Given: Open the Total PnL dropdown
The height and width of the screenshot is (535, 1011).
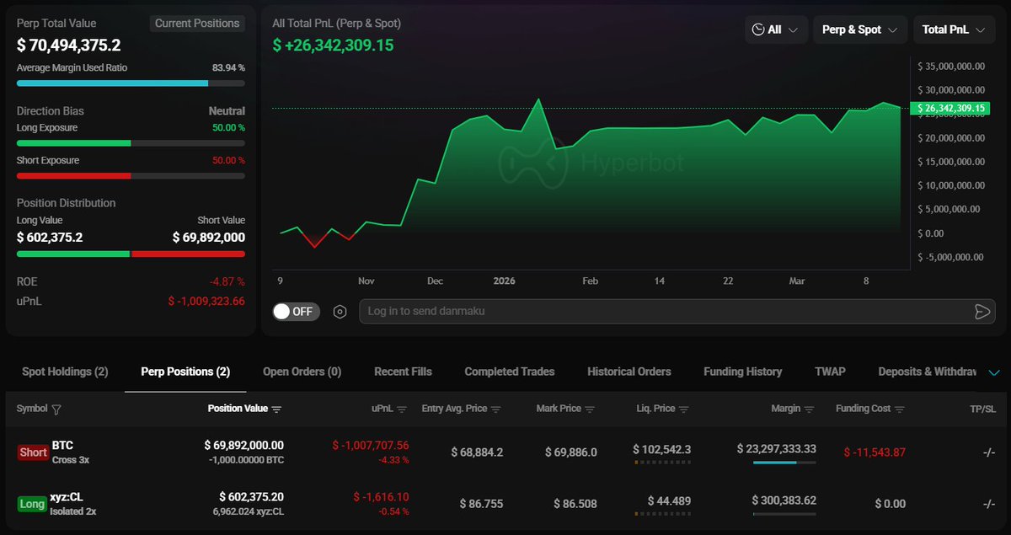Looking at the screenshot, I should [x=954, y=29].
